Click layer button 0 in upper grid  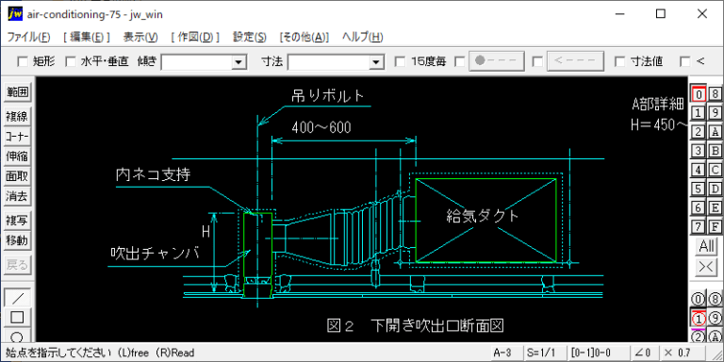coord(699,93)
